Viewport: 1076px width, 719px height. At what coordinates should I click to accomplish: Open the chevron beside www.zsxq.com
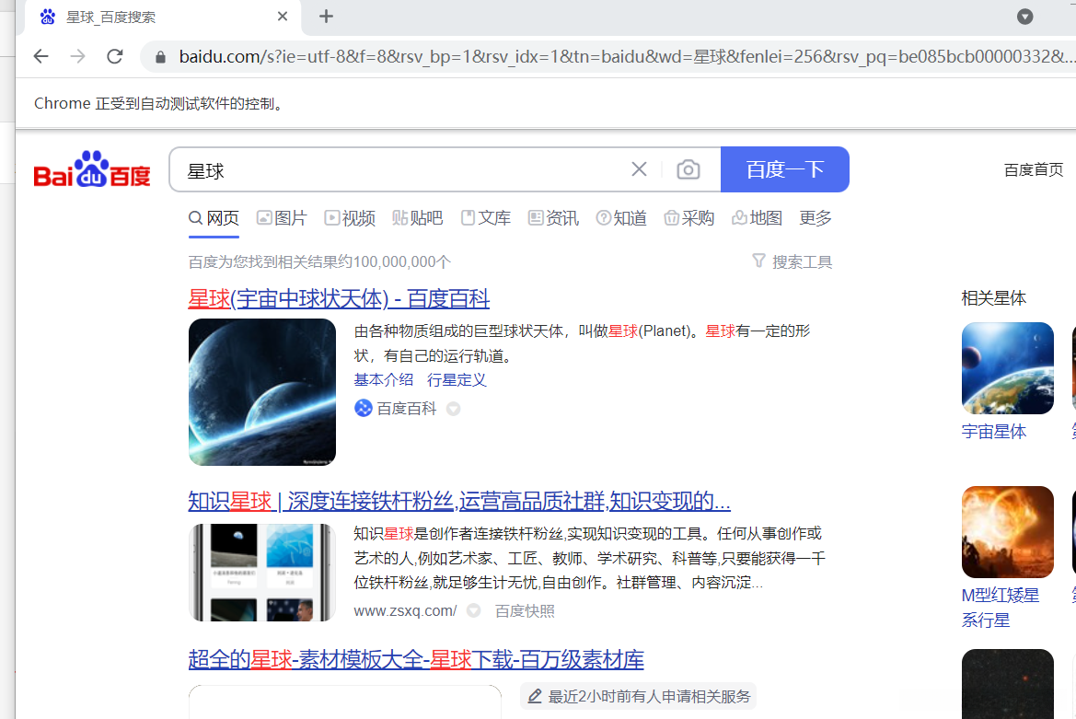point(473,609)
